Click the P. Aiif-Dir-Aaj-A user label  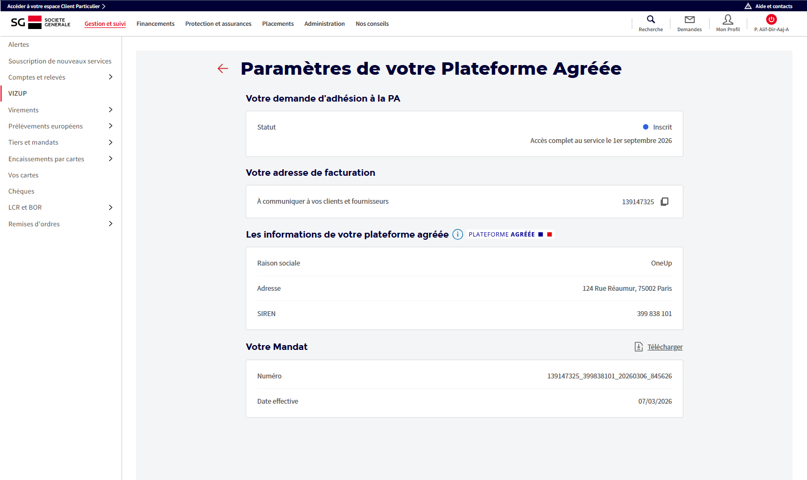click(772, 30)
